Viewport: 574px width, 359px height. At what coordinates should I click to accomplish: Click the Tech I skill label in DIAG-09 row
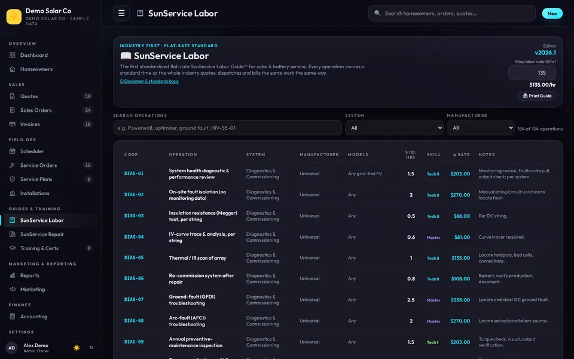[432, 342]
